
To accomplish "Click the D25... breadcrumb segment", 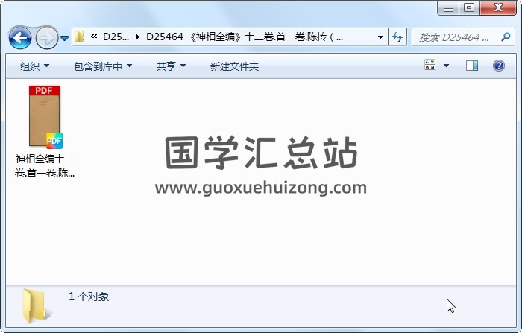I will tap(116, 37).
